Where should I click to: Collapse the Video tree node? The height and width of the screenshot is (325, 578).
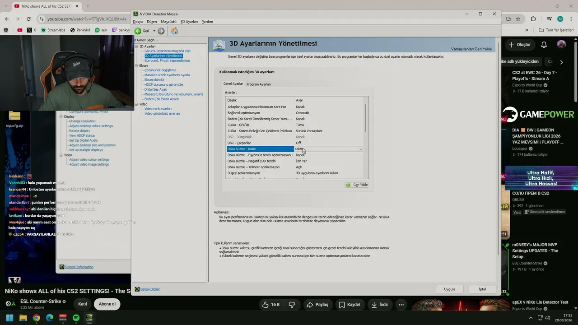point(137,104)
